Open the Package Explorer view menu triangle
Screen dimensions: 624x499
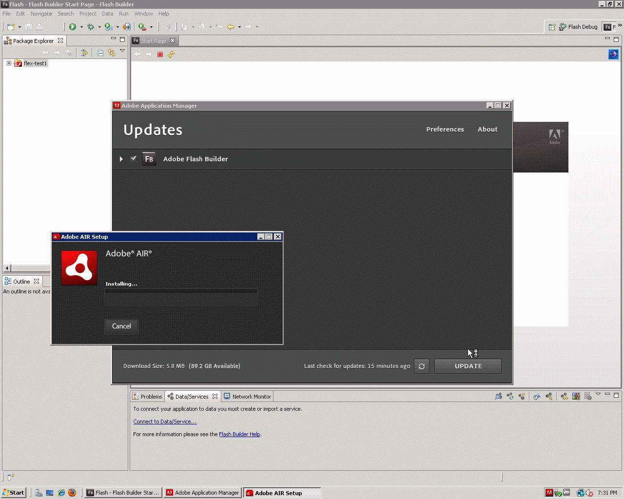[x=122, y=51]
